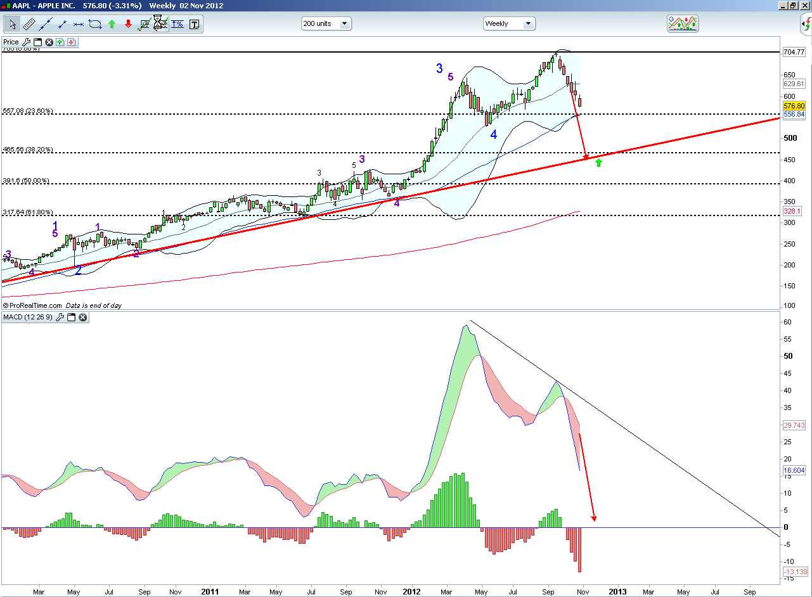Choose the short segment line tool
Image resolution: width=812 pixels, height=597 pixels.
[62, 25]
